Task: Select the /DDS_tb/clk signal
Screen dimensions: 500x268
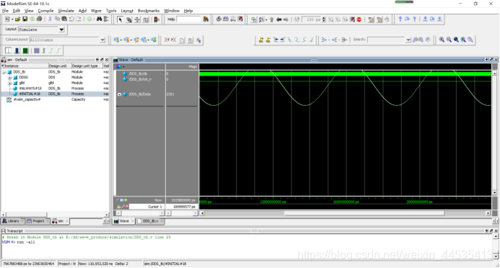Action: click(x=138, y=73)
